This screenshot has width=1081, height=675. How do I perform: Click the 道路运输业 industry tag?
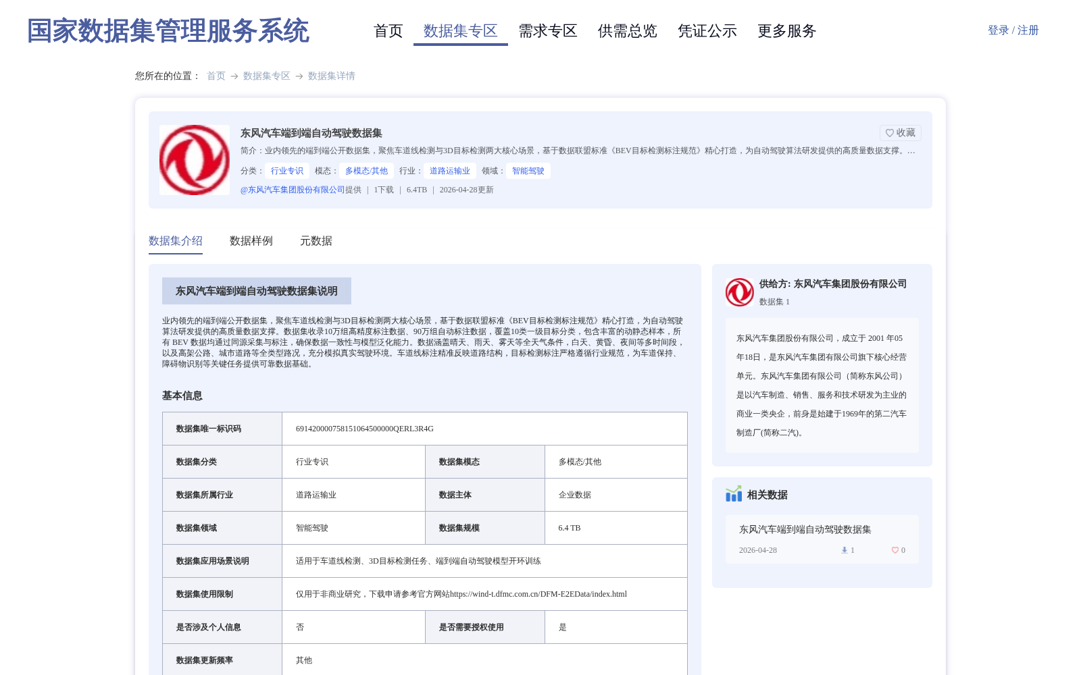[x=450, y=171]
